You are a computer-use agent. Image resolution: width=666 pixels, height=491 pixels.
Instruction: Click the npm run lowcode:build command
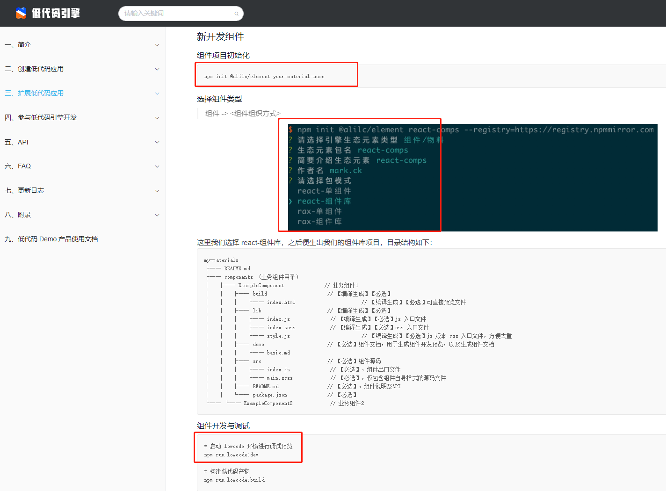234,480
